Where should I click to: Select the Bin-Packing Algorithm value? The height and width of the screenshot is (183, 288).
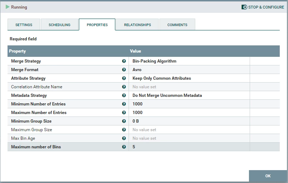click(x=154, y=61)
